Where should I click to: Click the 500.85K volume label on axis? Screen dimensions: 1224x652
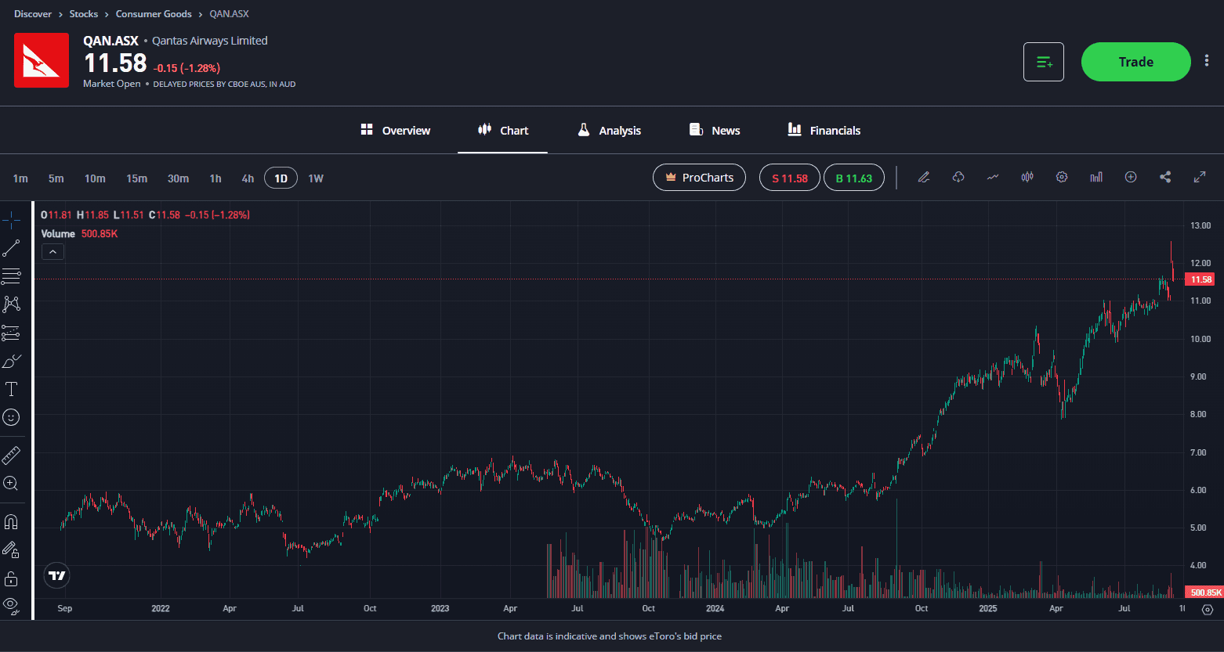tap(1205, 593)
